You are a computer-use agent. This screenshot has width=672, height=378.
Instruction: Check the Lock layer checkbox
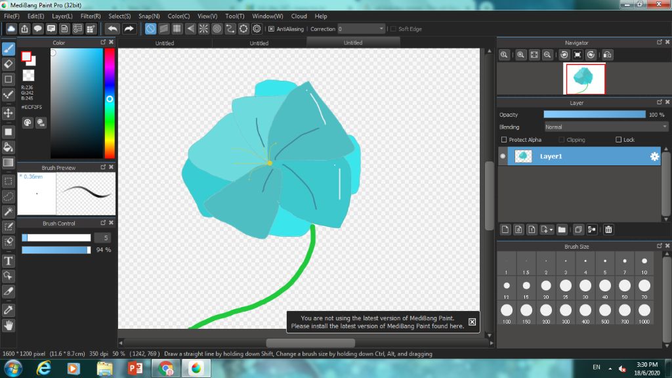tap(618, 140)
